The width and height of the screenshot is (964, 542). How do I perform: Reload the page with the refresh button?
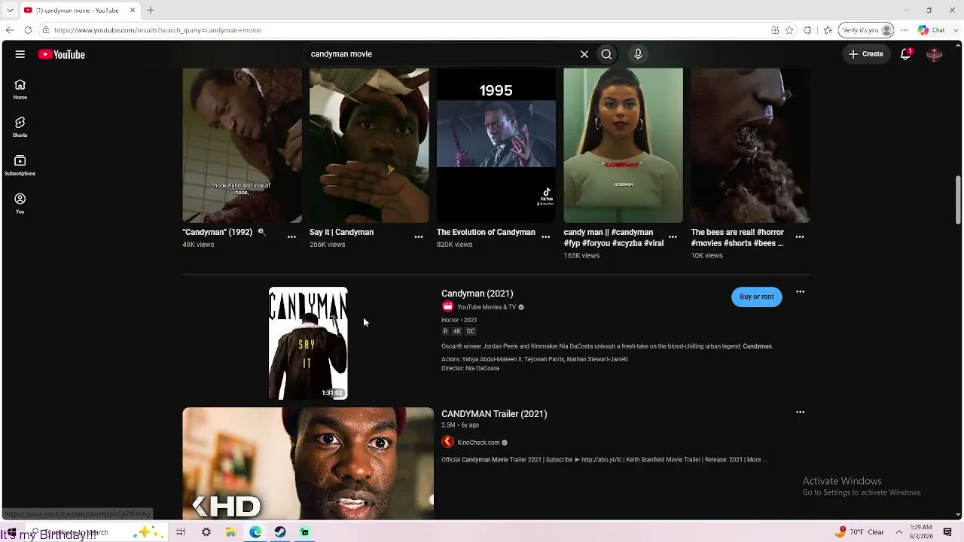[x=28, y=30]
